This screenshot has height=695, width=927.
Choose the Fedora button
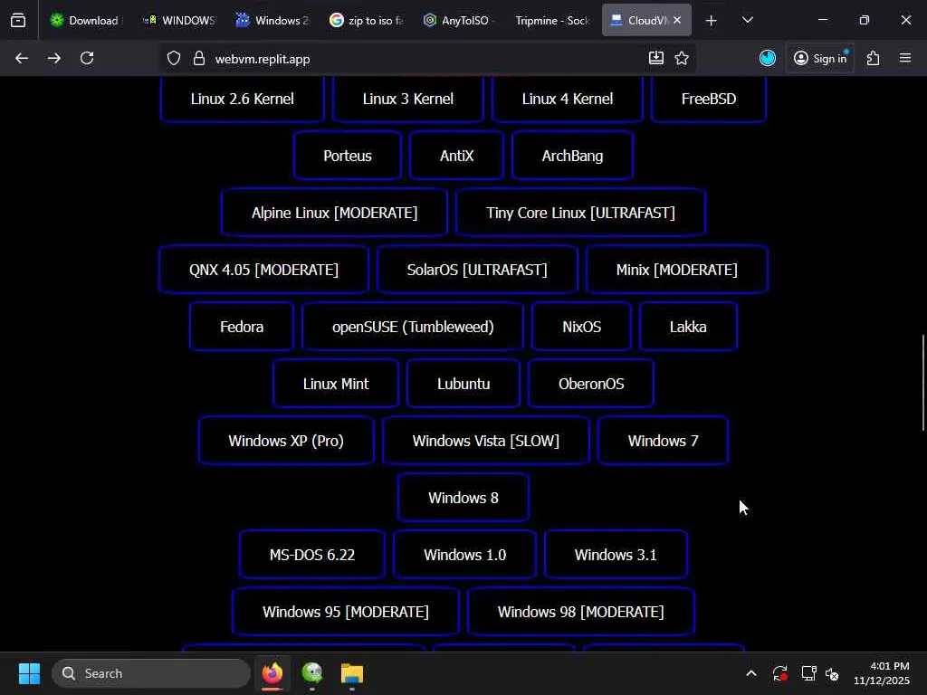click(x=242, y=327)
